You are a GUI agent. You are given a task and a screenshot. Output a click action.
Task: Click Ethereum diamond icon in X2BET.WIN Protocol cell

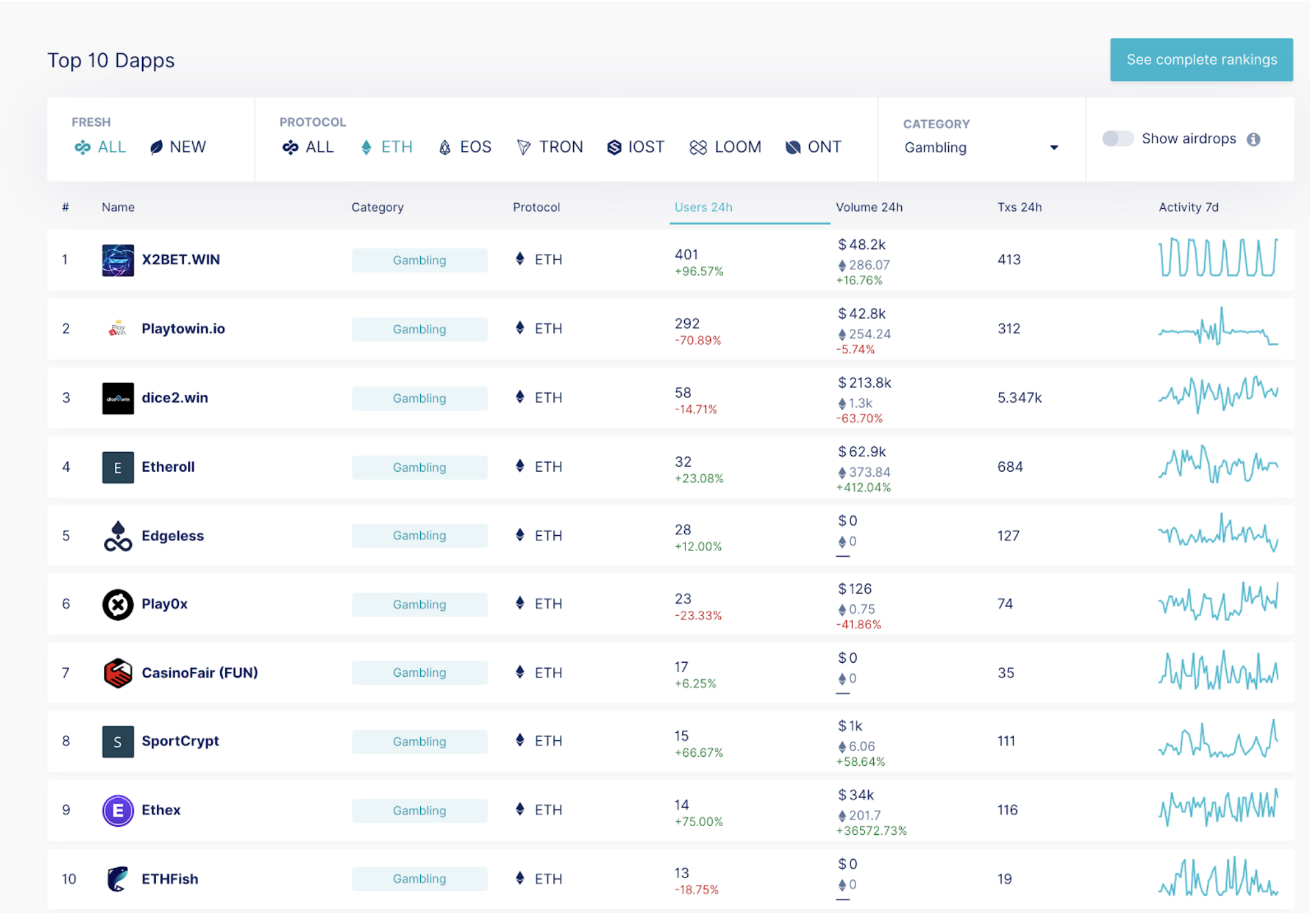tap(520, 259)
